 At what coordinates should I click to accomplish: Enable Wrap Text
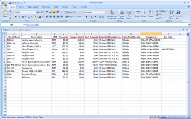click(71, 12)
